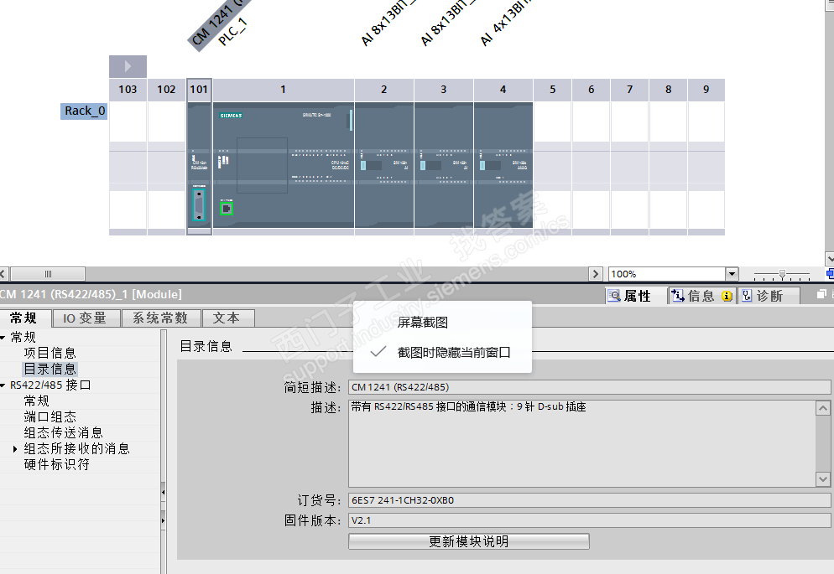Toggle 截图时隐藏当前窗口 option
Screen dimensions: 834x574
[x=454, y=353]
